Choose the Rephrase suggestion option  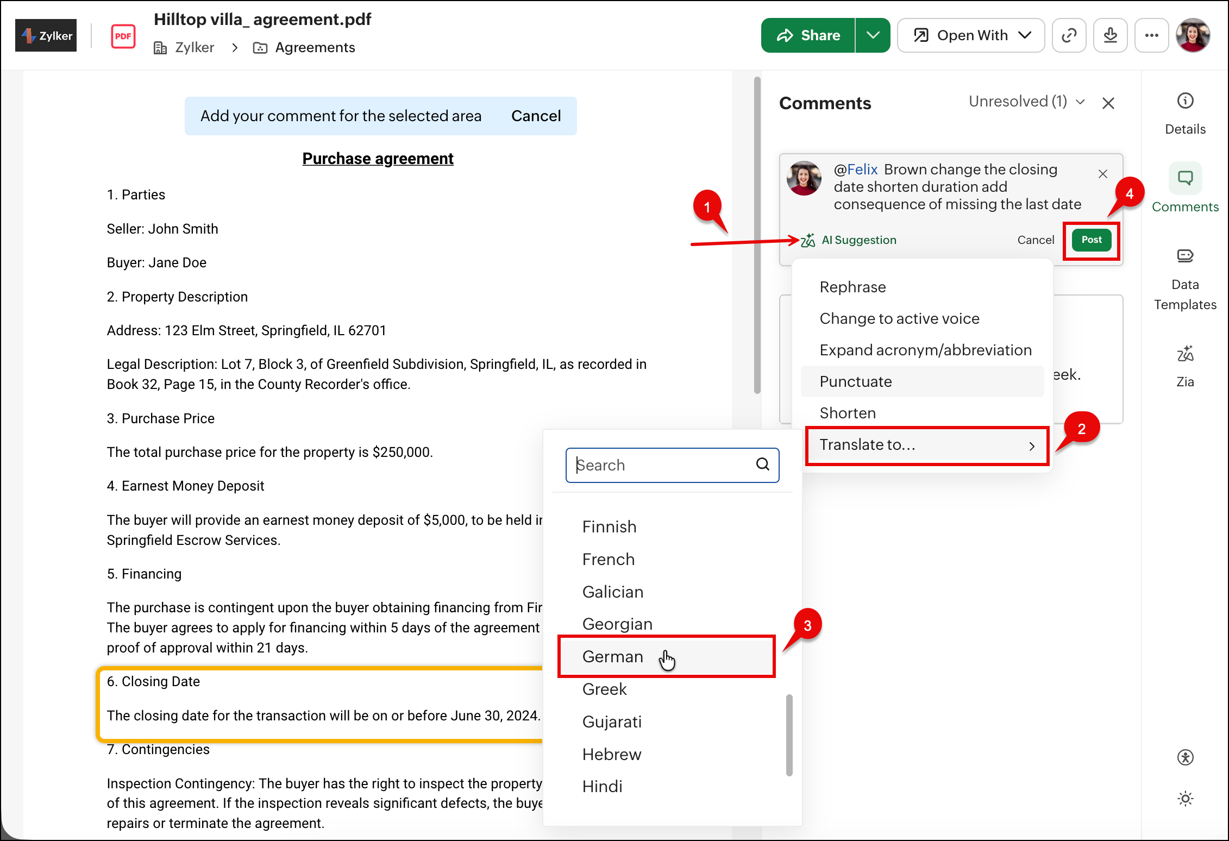pos(852,287)
